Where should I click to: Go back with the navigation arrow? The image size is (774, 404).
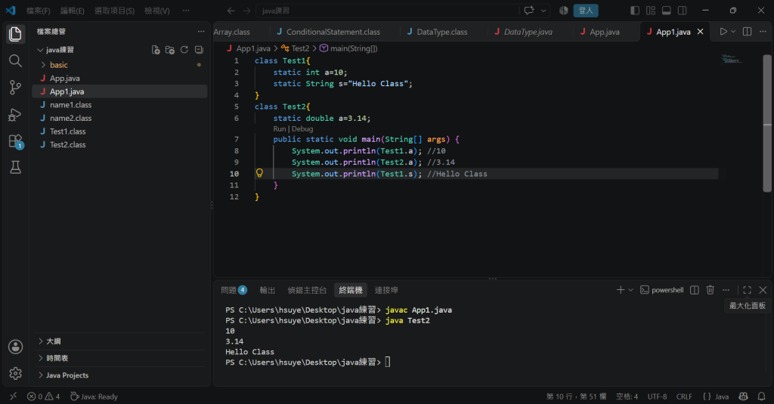point(231,11)
